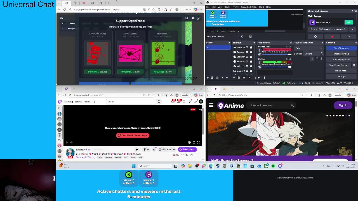358x201 pixels.
Task: Open OBS File menu
Action: pos(208,7)
